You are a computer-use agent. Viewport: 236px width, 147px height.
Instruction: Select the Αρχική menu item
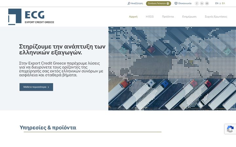point(133,17)
